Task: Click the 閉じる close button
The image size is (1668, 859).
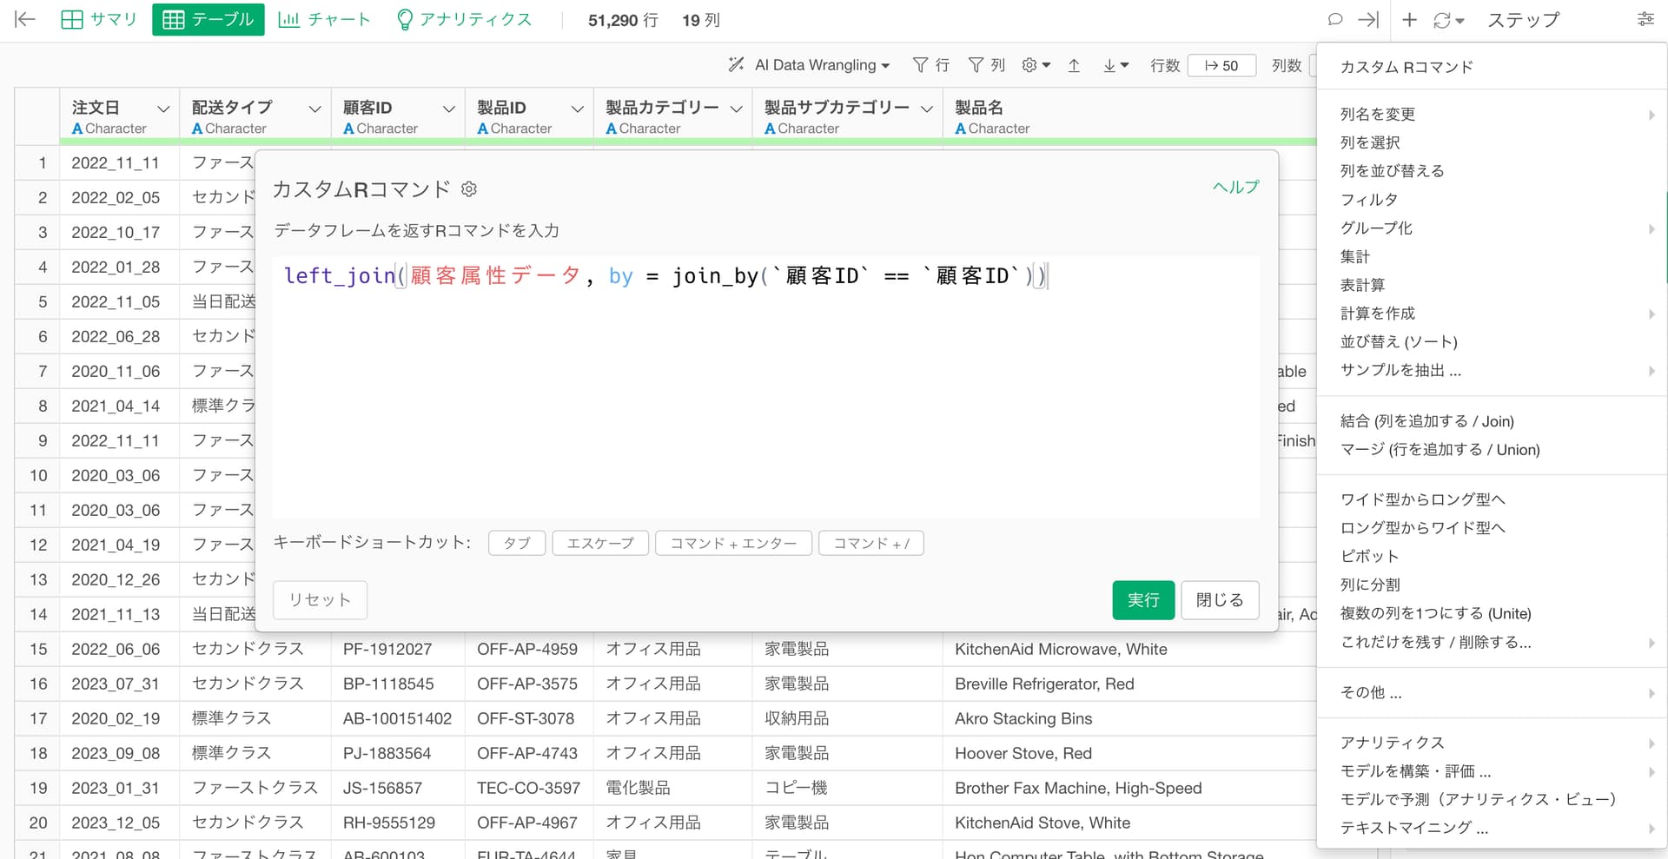Action: [1220, 600]
